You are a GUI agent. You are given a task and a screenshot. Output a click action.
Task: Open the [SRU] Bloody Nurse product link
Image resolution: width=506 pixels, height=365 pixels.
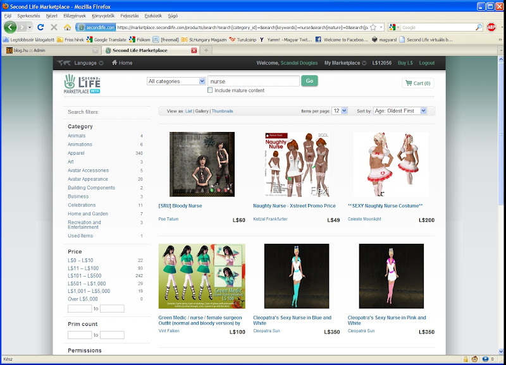(x=180, y=206)
